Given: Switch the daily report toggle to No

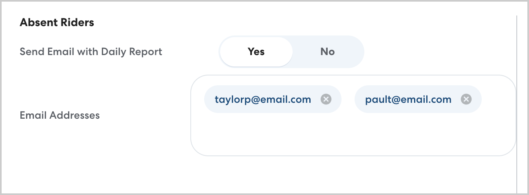Looking at the screenshot, I should [327, 52].
